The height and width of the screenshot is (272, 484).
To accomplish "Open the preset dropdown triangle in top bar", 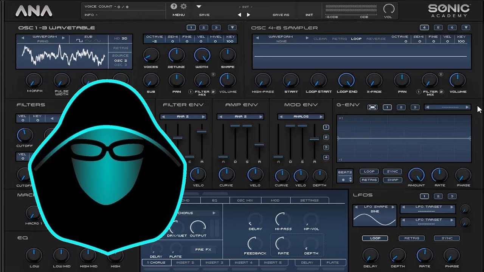I will (x=199, y=6).
